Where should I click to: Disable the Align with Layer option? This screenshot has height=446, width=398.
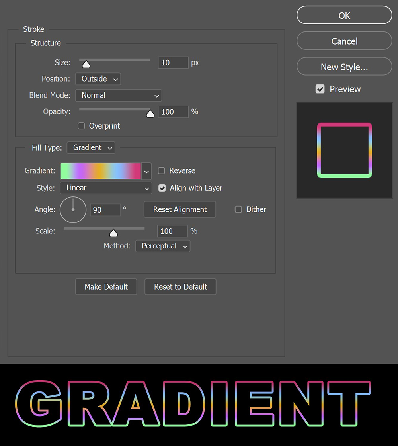point(162,188)
